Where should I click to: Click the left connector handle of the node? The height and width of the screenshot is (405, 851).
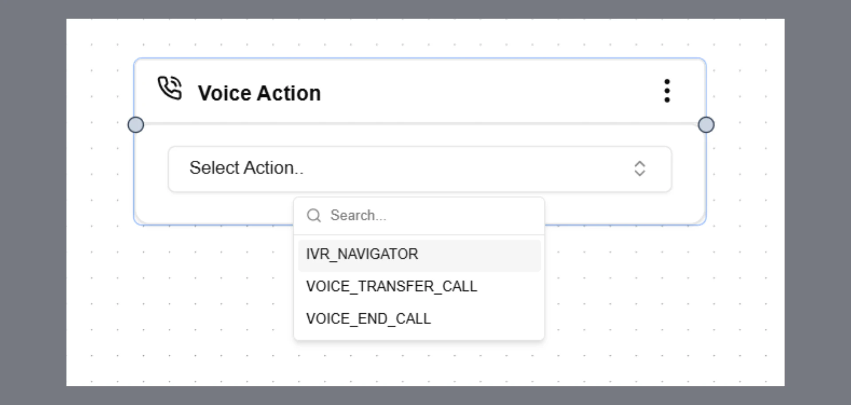(136, 125)
